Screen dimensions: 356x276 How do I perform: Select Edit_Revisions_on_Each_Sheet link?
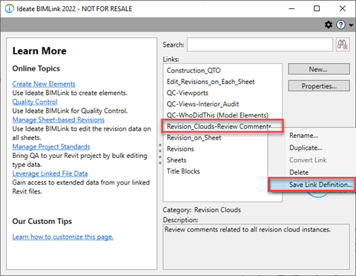(x=211, y=82)
